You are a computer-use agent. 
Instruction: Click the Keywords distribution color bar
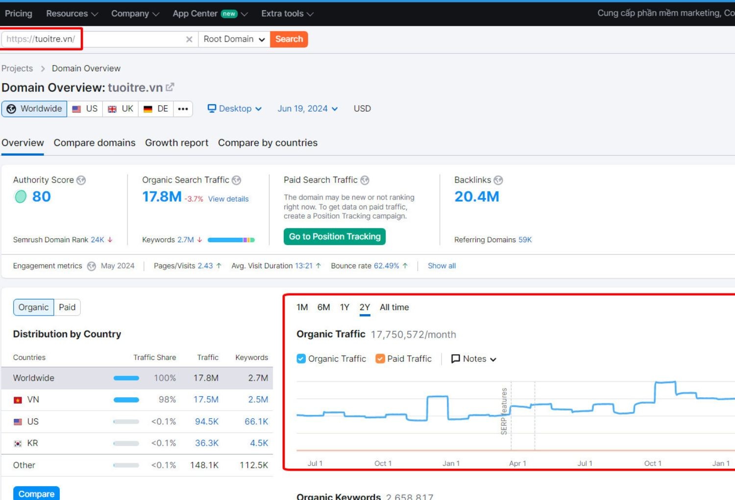coord(231,240)
